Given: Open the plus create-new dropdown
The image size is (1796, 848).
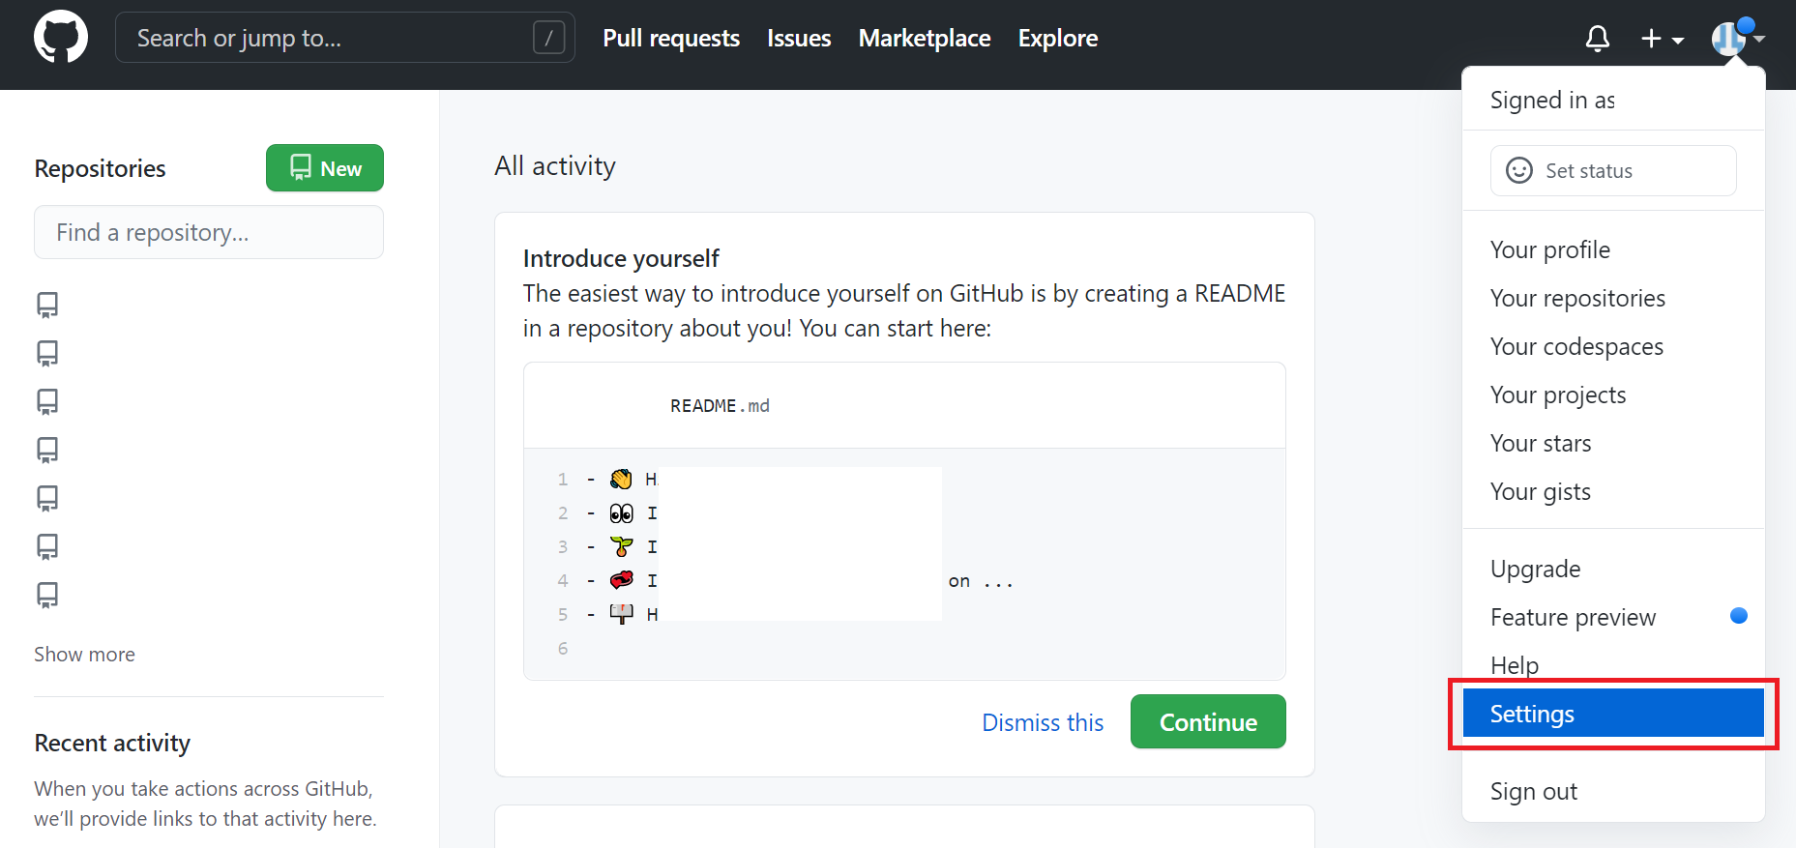Looking at the screenshot, I should click(1663, 39).
